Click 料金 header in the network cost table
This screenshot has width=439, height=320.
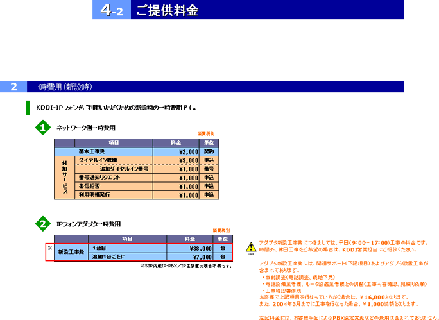pos(176,143)
